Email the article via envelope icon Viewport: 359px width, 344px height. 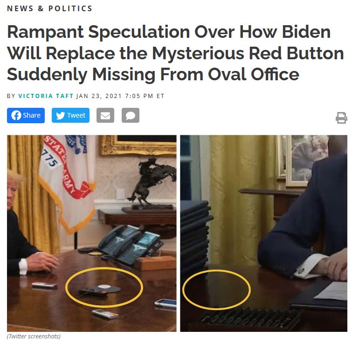coord(105,115)
